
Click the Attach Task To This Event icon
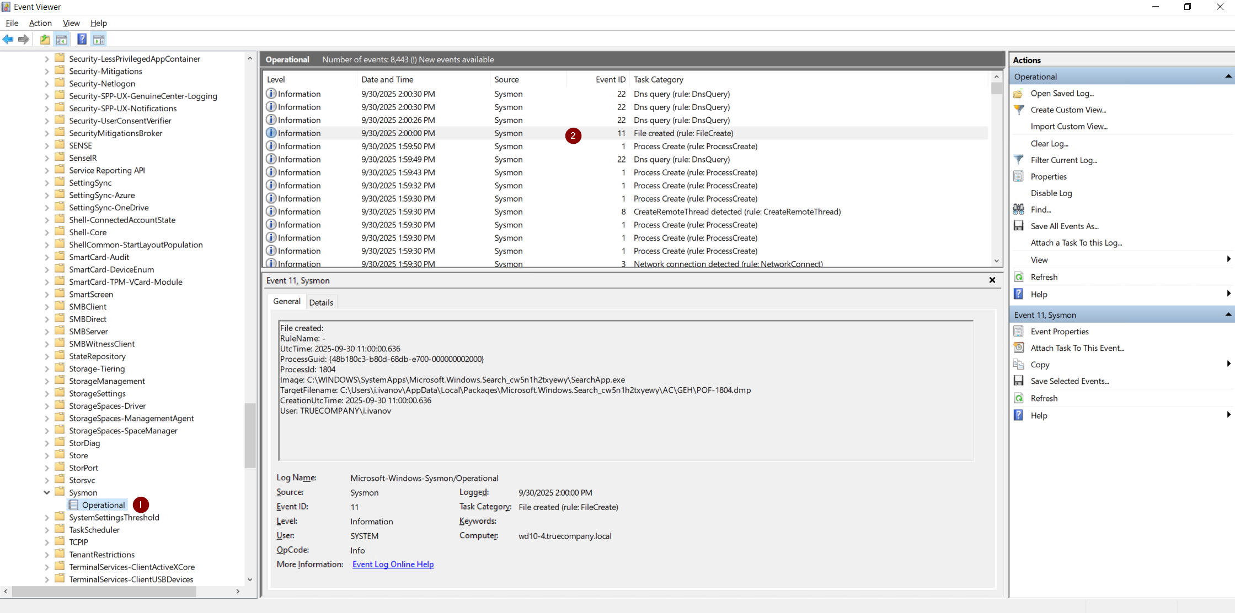tap(1019, 348)
